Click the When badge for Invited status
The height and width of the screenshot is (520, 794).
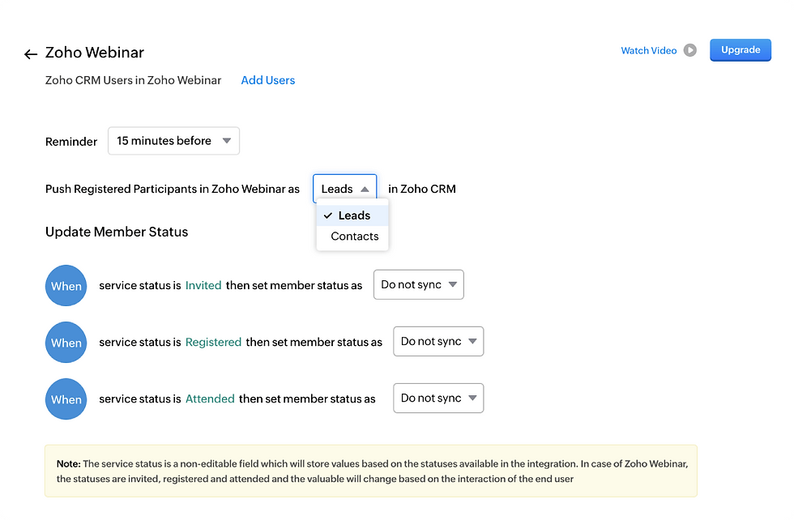(66, 286)
